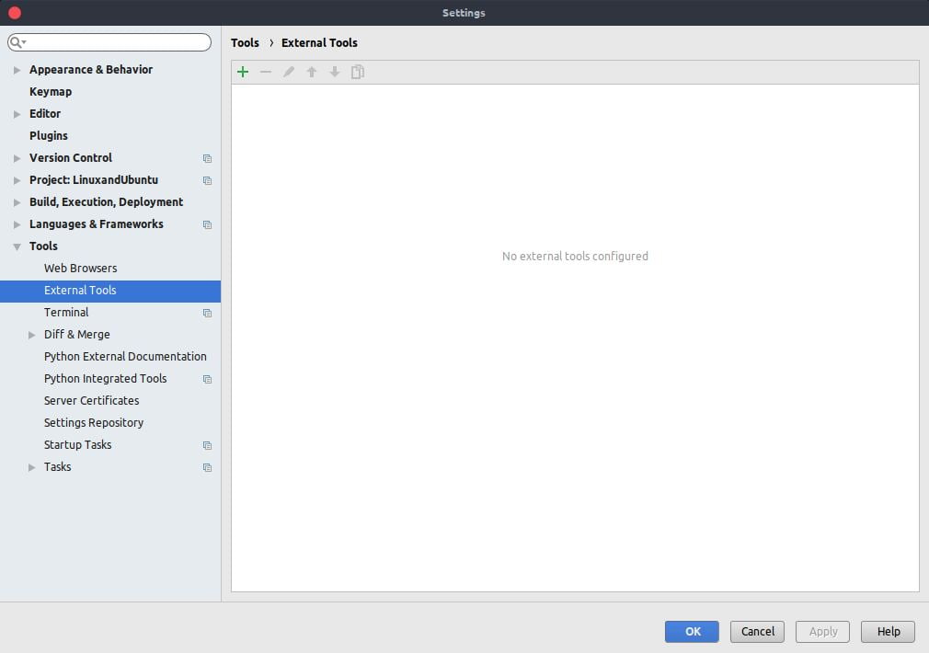929x653 pixels.
Task: Click the shared-settings icon beside Version Control
Action: 206,158
